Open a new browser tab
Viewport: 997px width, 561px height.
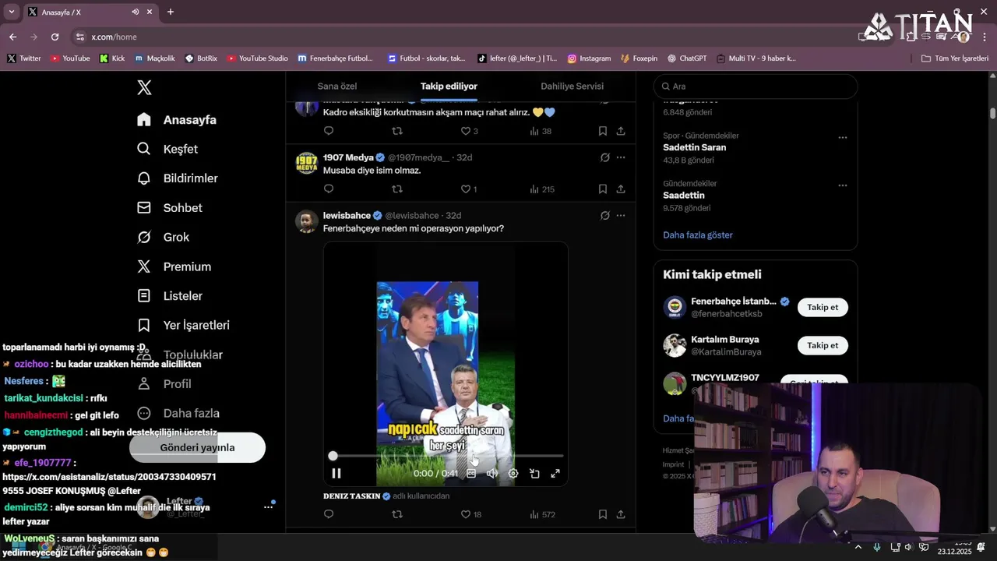click(170, 12)
